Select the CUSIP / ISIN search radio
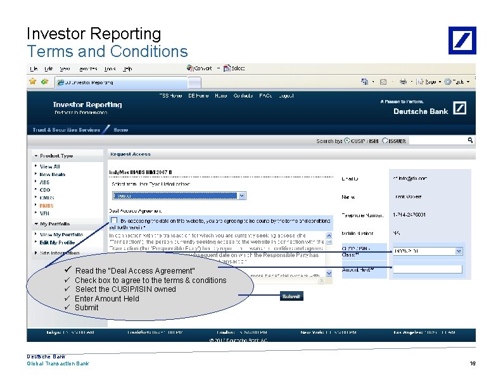This screenshot has width=503, height=378. click(x=347, y=141)
